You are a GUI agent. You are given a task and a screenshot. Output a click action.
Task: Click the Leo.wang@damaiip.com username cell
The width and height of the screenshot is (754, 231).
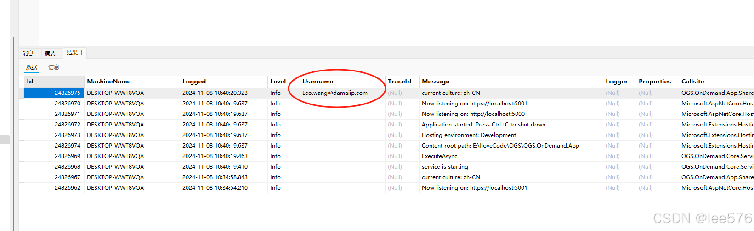click(x=342, y=93)
